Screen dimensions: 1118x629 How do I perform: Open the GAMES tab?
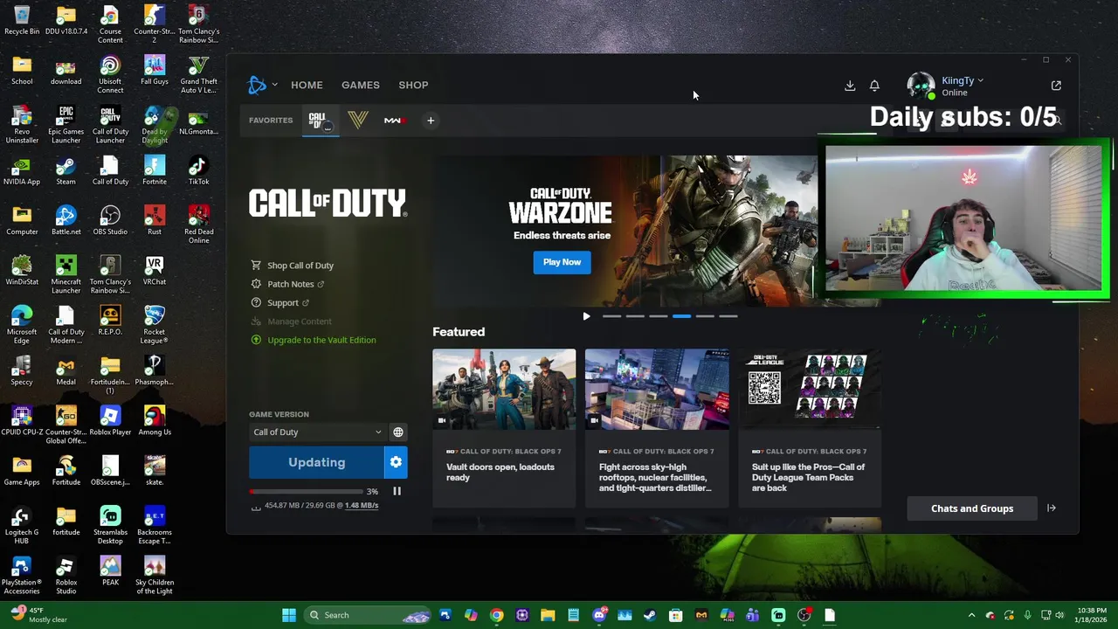coord(361,85)
